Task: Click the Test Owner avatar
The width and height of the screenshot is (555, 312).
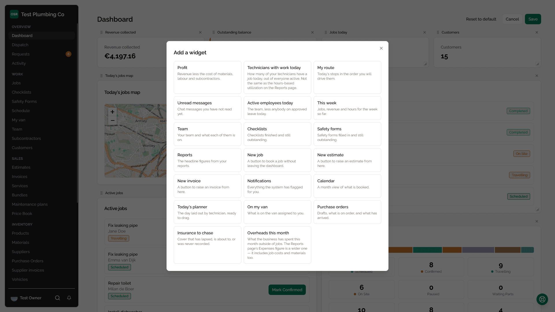Action: click(14, 298)
